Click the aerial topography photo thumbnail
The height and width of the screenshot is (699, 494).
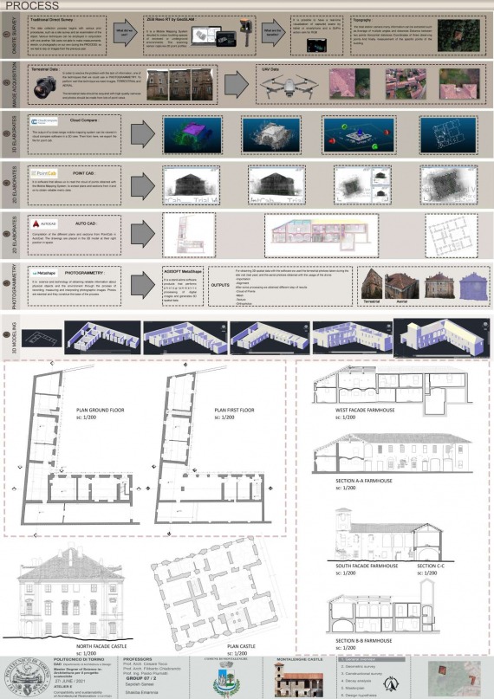458,36
